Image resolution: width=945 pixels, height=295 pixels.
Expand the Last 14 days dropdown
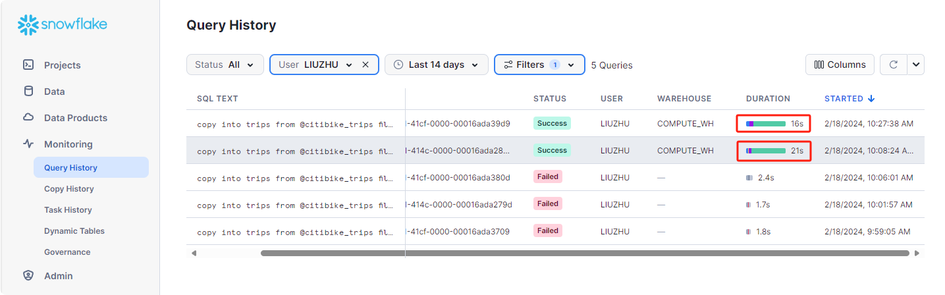tap(437, 65)
